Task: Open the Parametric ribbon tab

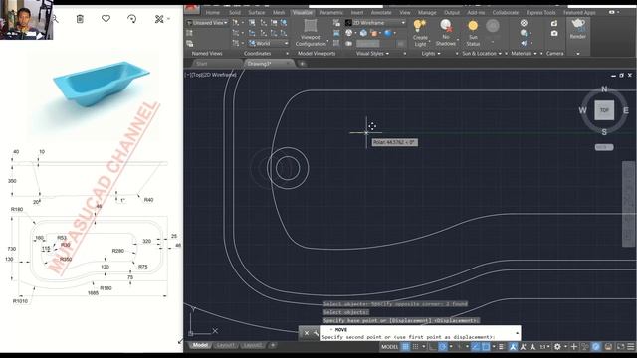Action: (331, 13)
